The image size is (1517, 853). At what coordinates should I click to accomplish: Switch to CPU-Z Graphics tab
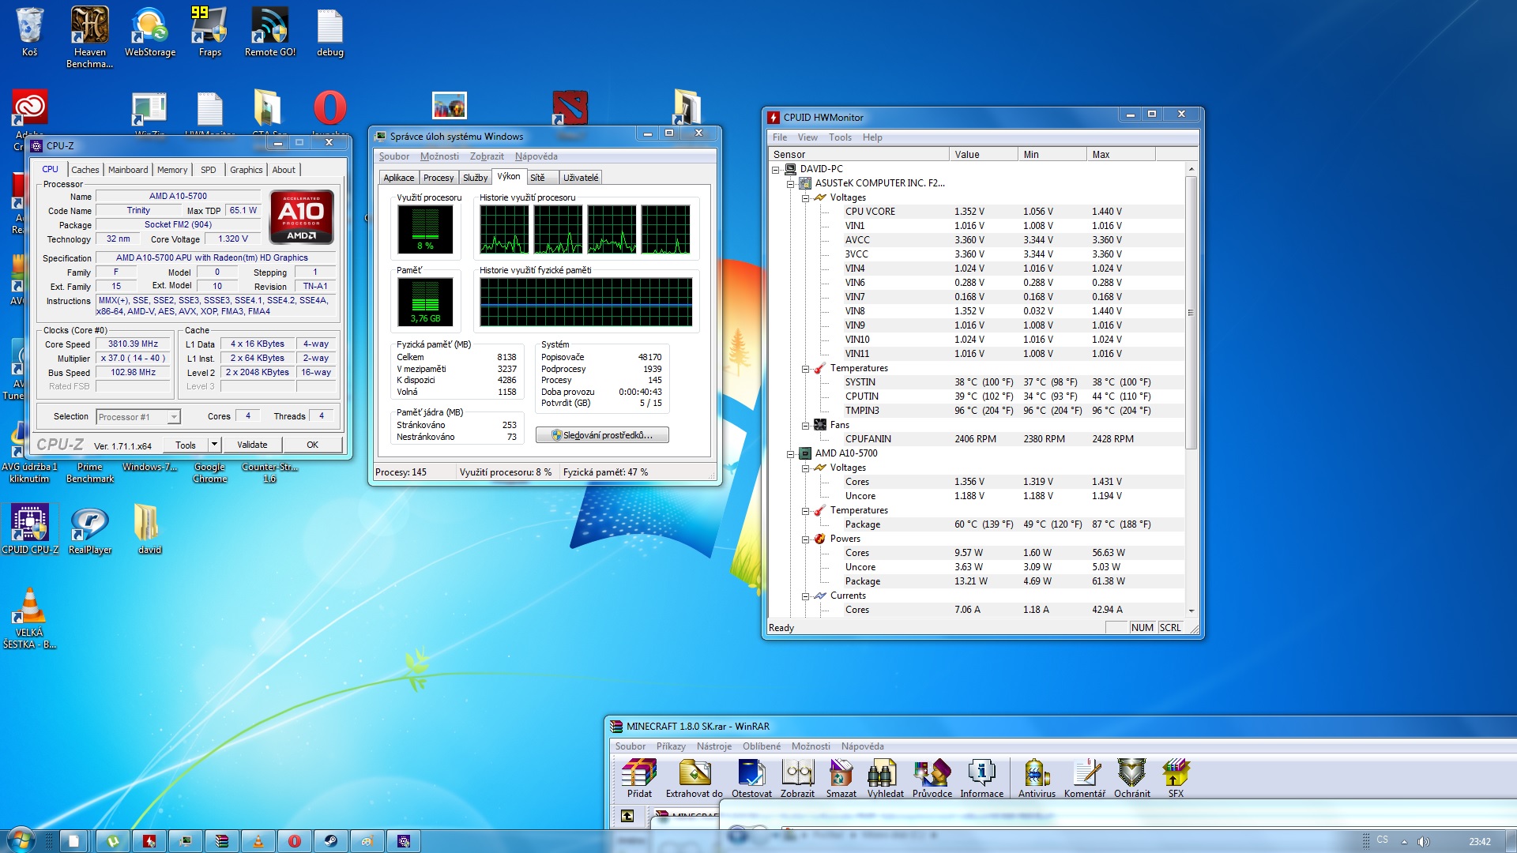click(246, 170)
